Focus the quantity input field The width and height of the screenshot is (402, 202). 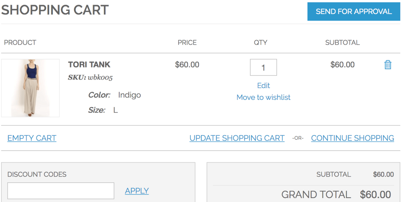pyautogui.click(x=263, y=67)
